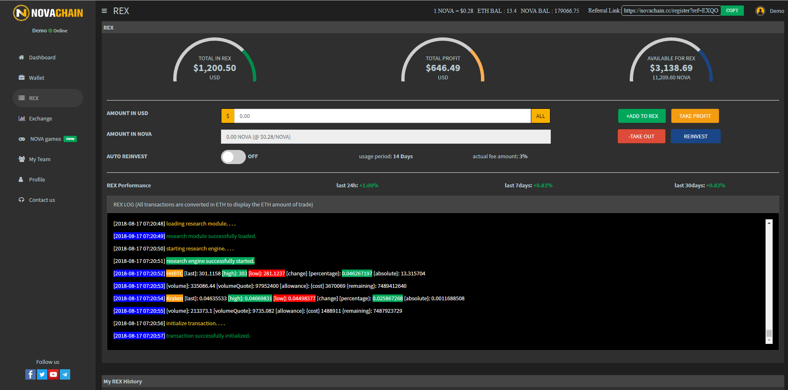Click the log scrollbar down arrow

click(x=769, y=340)
